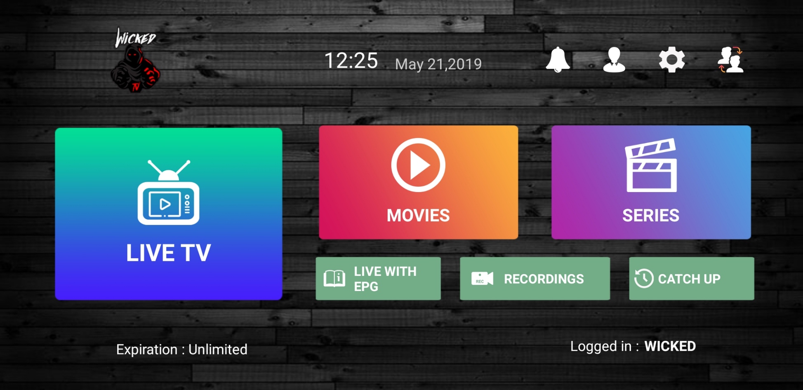Click the 12:25 clock display
Screen dimensions: 803x390
[351, 61]
